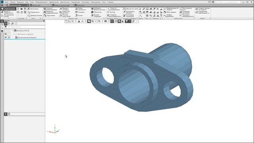Toggle the object filter funnel in view toolbar

[127, 21]
